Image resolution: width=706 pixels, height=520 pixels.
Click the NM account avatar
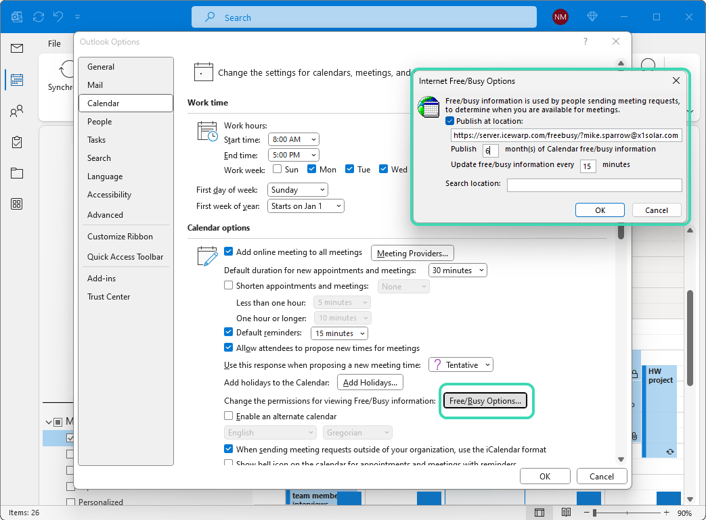pyautogui.click(x=560, y=17)
